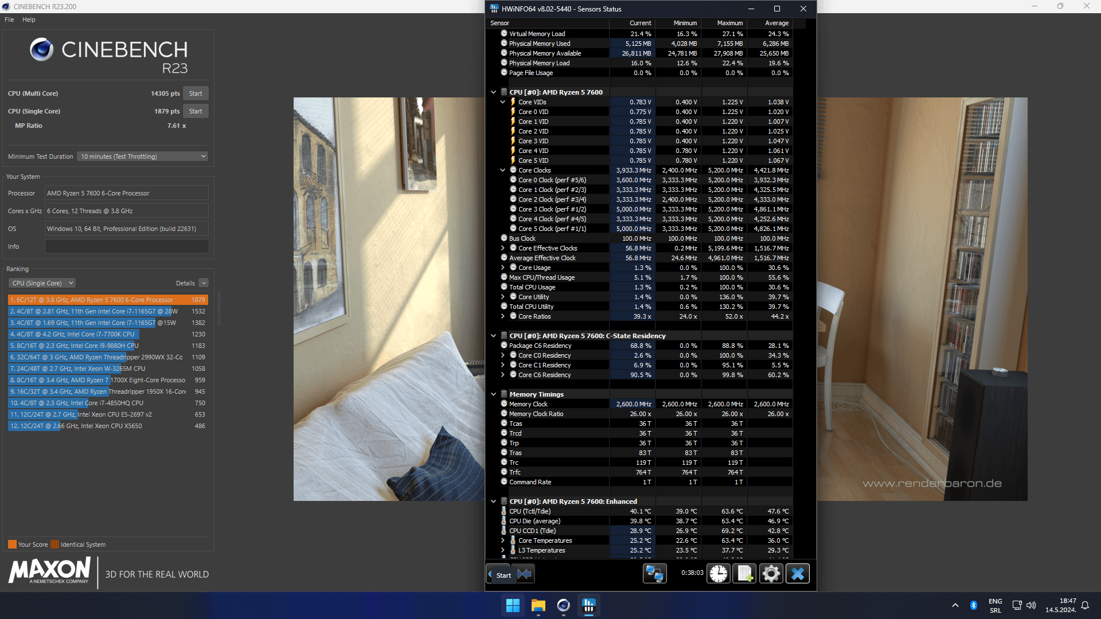This screenshot has height=619, width=1101.
Task: Click the Bluetooth tray icon
Action: tap(974, 605)
